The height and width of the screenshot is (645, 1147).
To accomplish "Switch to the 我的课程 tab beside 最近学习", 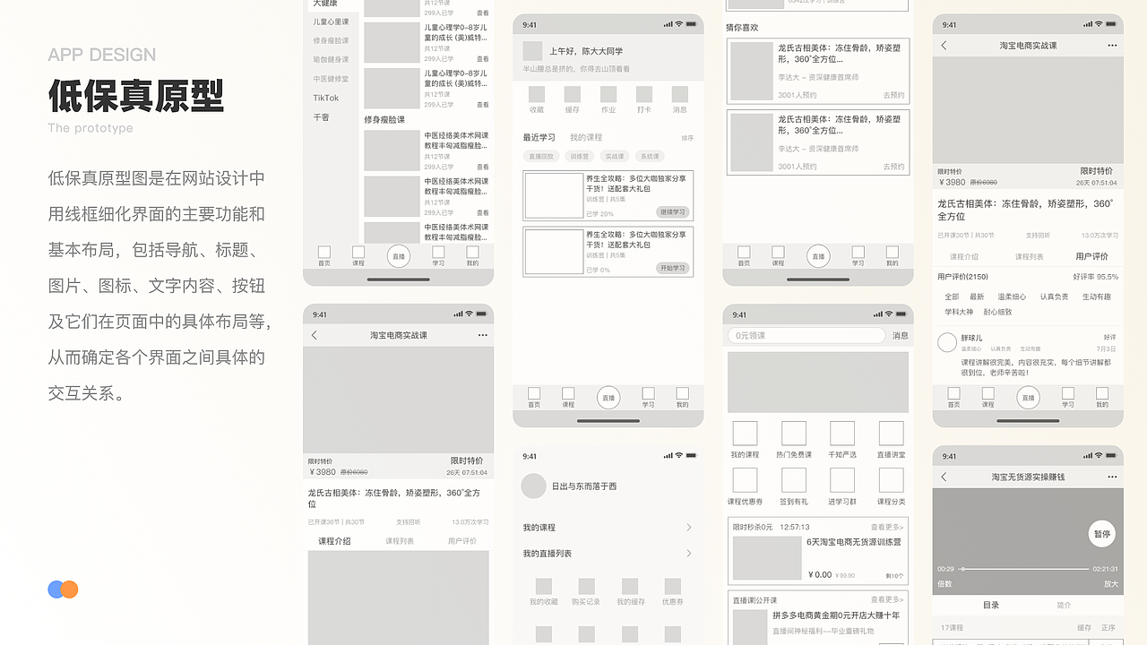I will click(586, 137).
